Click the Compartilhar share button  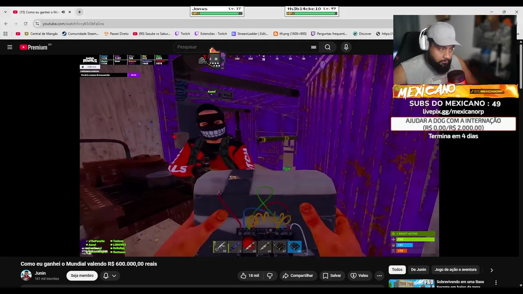coord(297,276)
